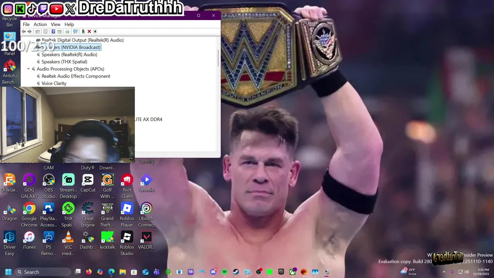This screenshot has width=494, height=278.
Task: Open Riot Client desktop shortcut
Action: point(127,186)
